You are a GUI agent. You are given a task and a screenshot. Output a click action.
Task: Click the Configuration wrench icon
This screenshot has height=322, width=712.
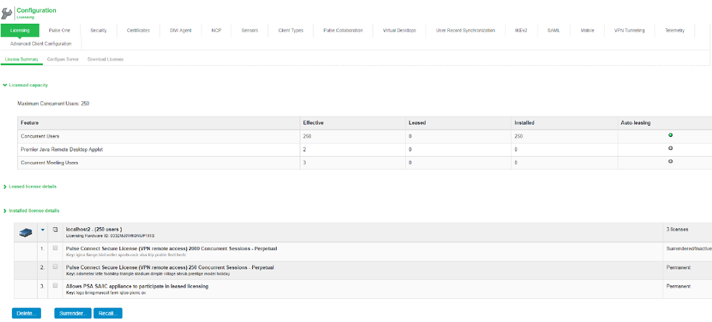pyautogui.click(x=7, y=13)
